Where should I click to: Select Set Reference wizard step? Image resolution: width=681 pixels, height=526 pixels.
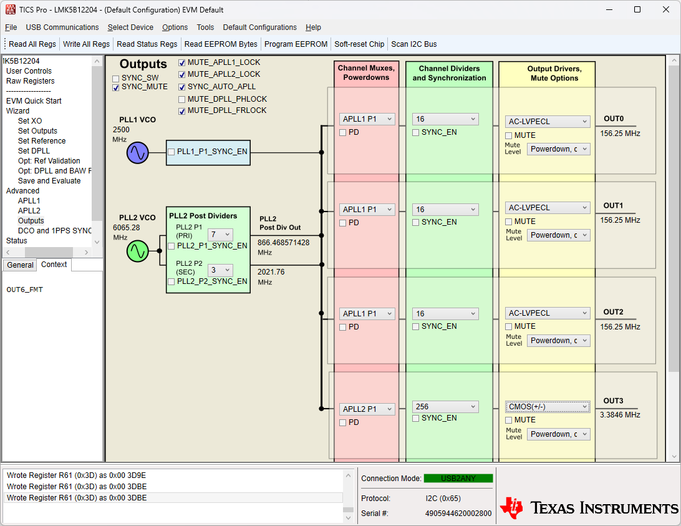(x=42, y=141)
